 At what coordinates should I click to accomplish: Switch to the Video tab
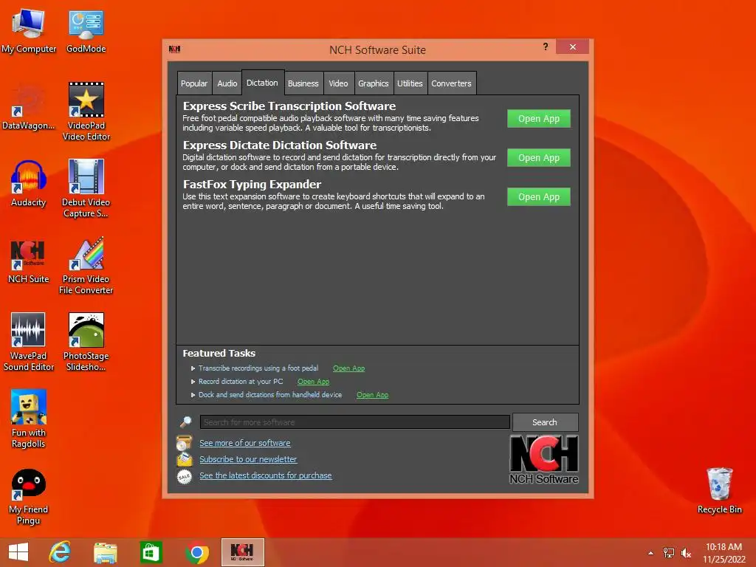[338, 83]
